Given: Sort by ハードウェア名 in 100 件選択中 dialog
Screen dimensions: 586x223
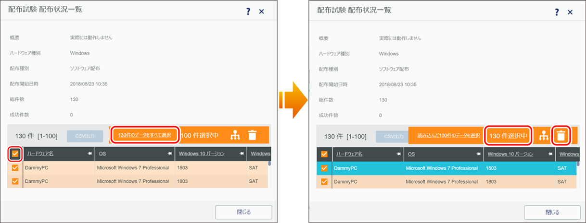Looking at the screenshot, I should 40,154.
